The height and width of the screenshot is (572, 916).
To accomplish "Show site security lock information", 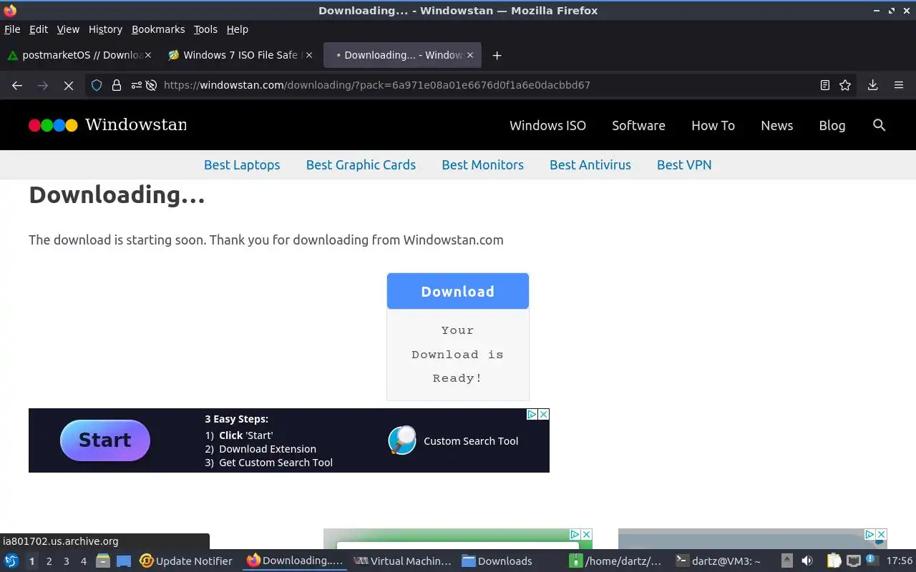I will (116, 85).
